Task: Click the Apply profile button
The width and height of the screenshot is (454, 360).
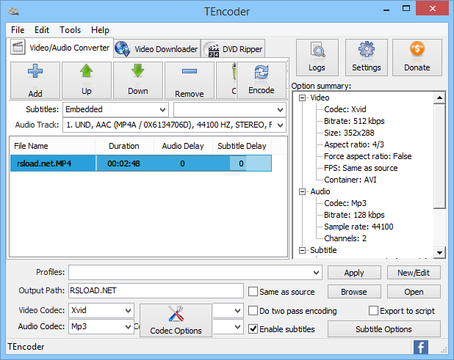Action: click(x=354, y=273)
